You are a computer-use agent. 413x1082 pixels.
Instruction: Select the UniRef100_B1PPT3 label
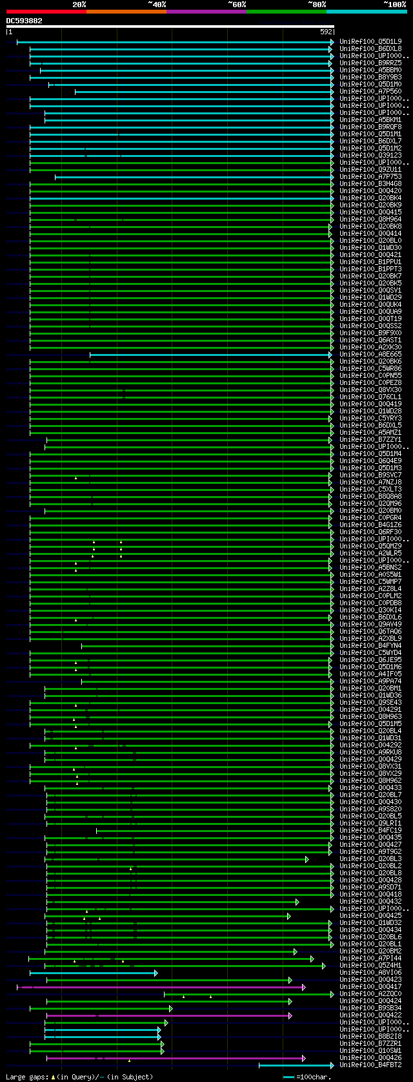[370, 269]
